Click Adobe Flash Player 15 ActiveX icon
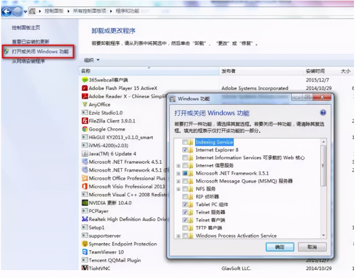355x278 pixels. (x=85, y=88)
